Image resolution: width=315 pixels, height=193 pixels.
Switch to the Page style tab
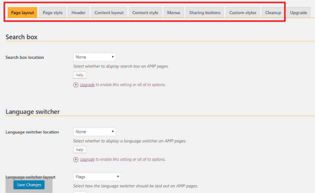point(53,13)
